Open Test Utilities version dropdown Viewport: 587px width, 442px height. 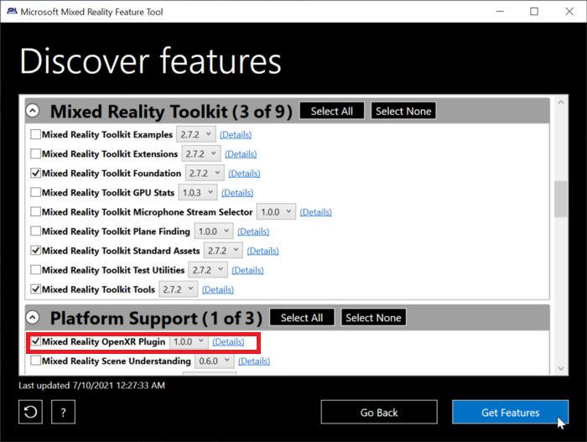(x=208, y=270)
